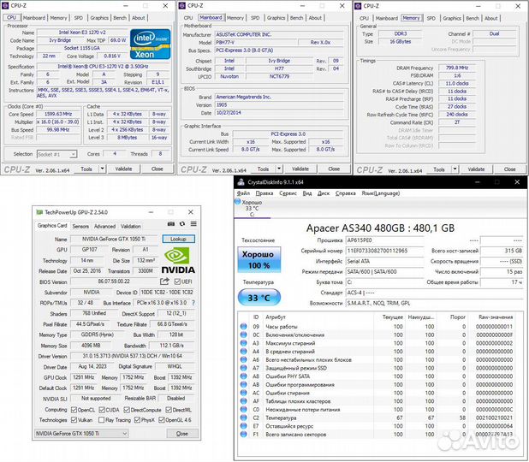
Task: Click the BIOS version share/export icon in GPU-Z
Action: click(164, 281)
